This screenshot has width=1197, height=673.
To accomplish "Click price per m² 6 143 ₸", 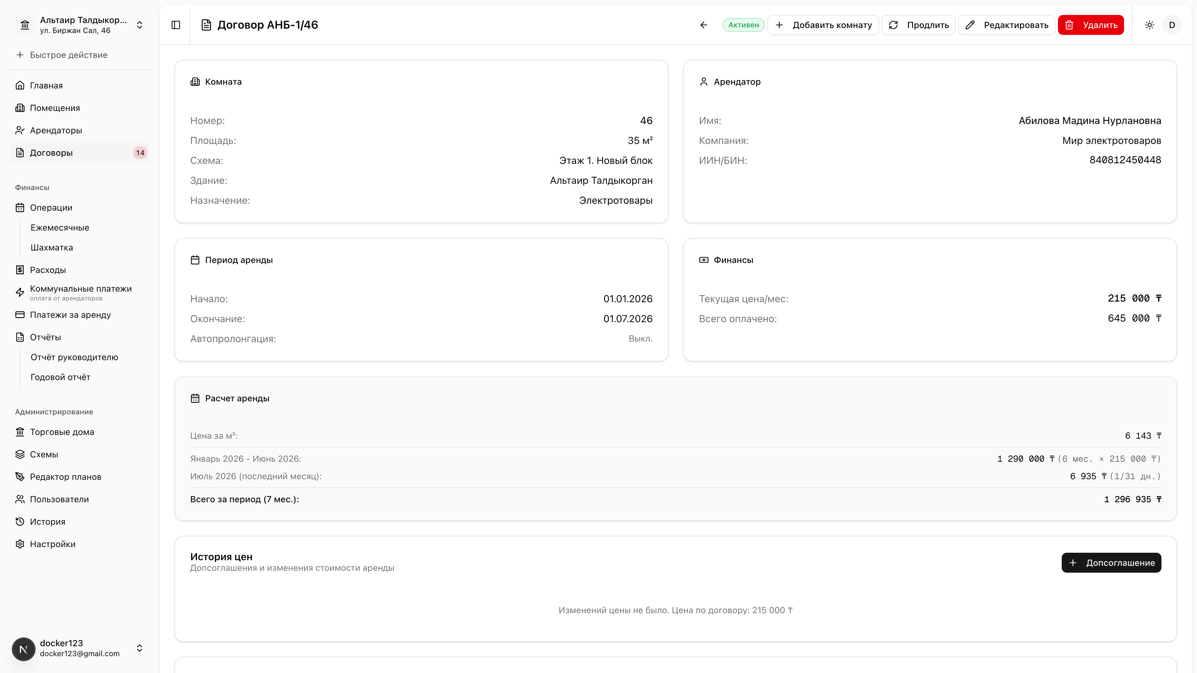I will pos(1143,436).
